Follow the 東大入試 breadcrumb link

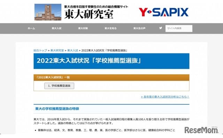coord(73,50)
